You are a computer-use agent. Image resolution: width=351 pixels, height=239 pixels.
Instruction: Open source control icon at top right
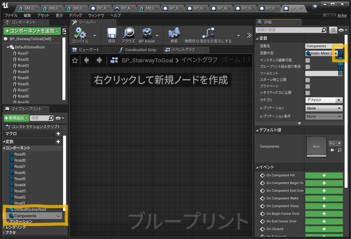tap(315, 7)
